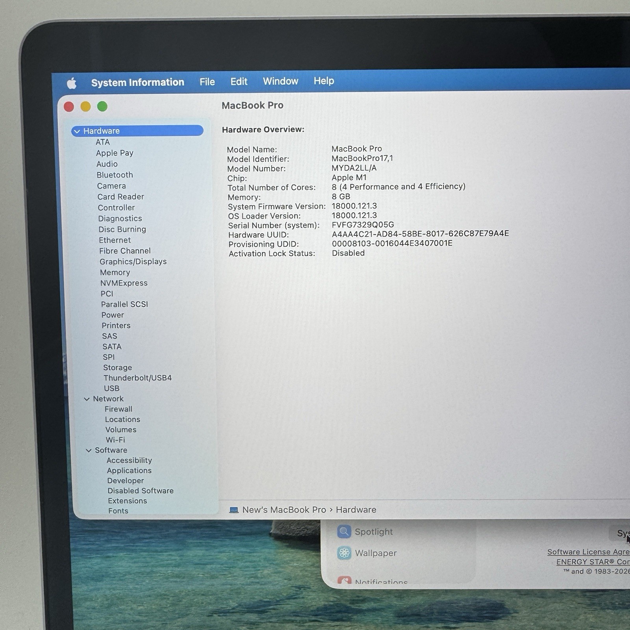Select Bluetooth in the sidebar

[115, 175]
